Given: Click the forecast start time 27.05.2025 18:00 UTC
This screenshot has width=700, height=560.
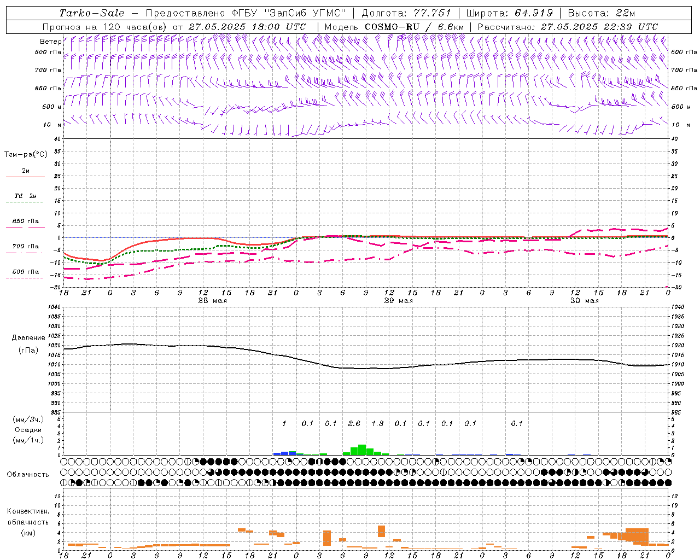Looking at the screenshot, I should pos(247,27).
